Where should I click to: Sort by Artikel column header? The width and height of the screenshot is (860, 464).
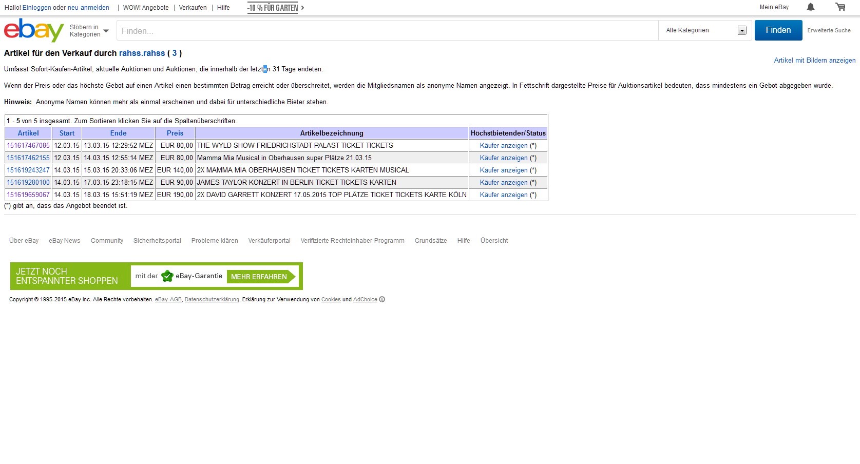pos(28,133)
